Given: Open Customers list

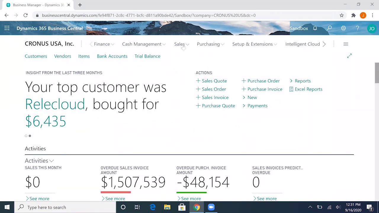Looking at the screenshot, I should [x=36, y=56].
